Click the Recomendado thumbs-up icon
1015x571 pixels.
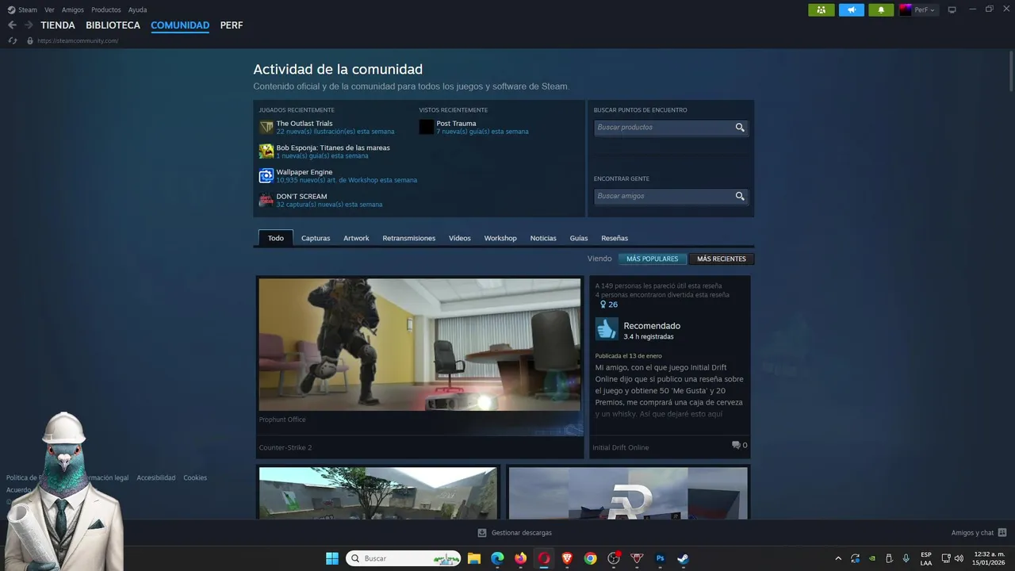pyautogui.click(x=607, y=329)
